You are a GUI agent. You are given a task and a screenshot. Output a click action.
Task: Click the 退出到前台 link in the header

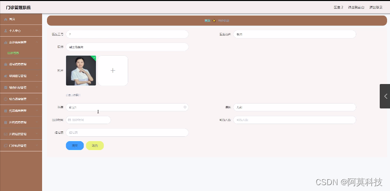pyautogui.click(x=356, y=7)
